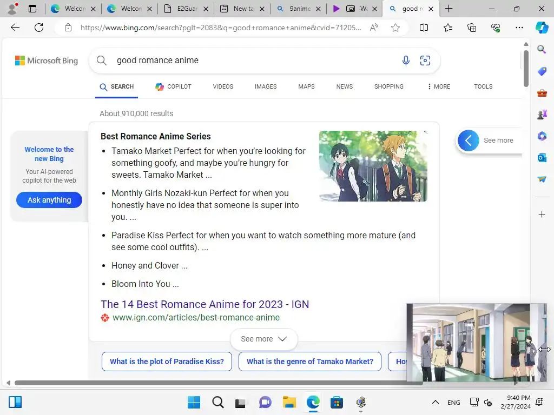Open the MORE dropdown menu
This screenshot has width=554, height=415.
tap(439, 86)
